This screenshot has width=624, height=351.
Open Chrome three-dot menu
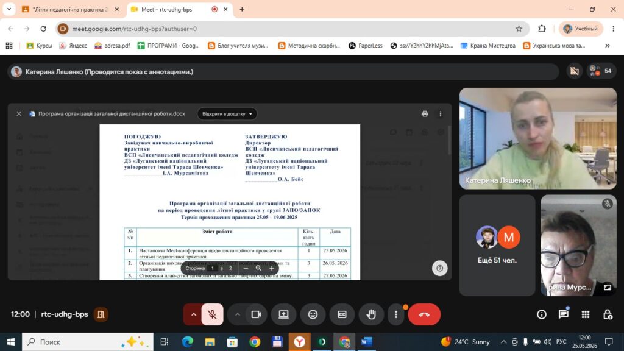click(613, 29)
